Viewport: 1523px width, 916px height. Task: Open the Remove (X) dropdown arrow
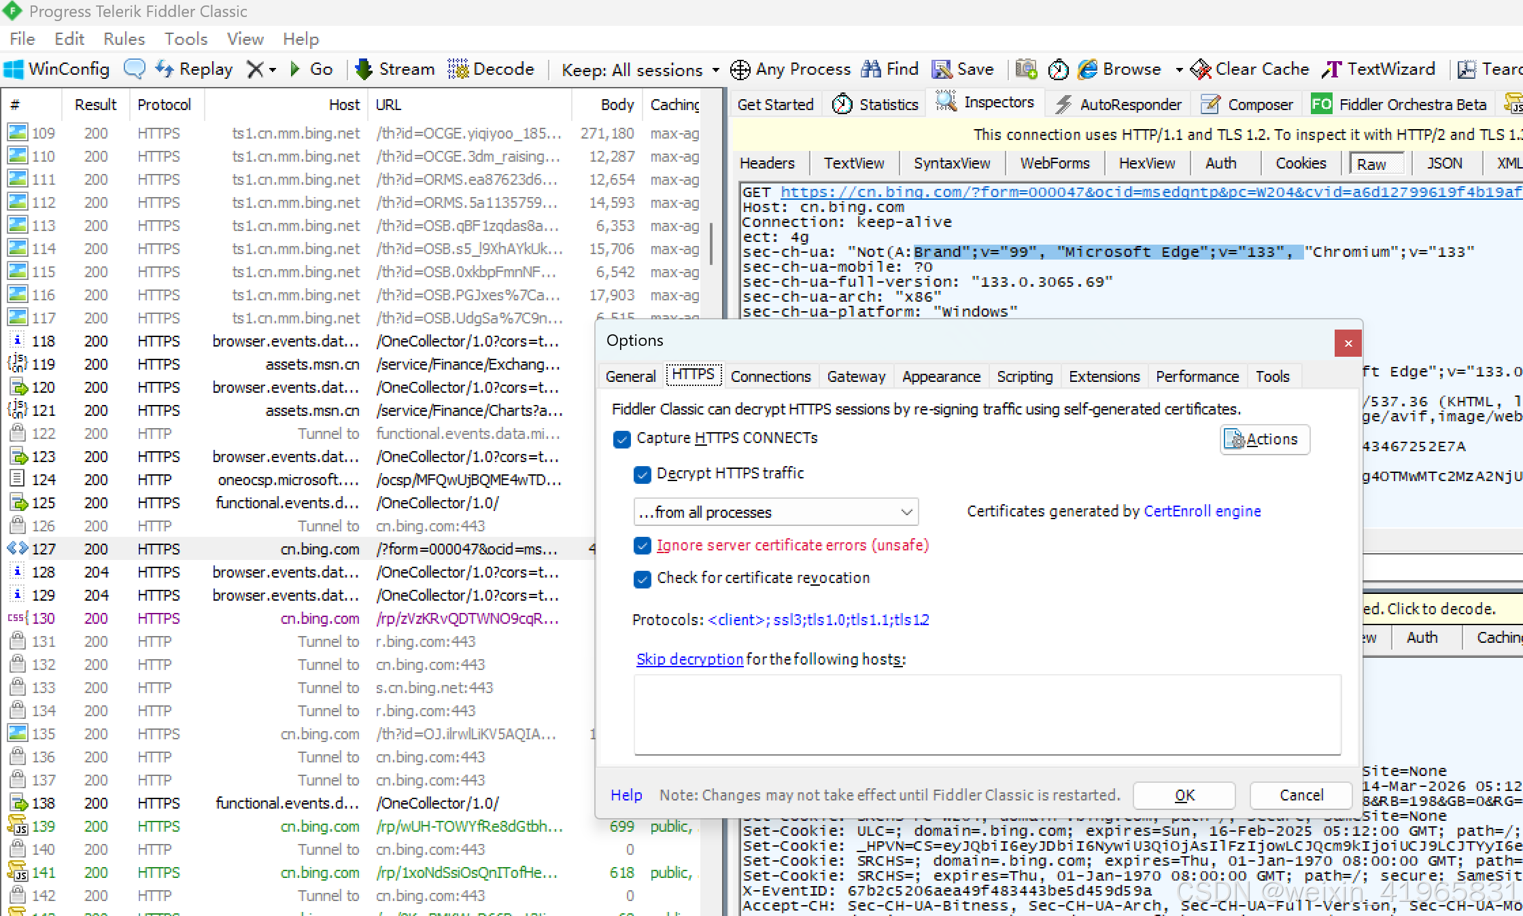point(273,70)
